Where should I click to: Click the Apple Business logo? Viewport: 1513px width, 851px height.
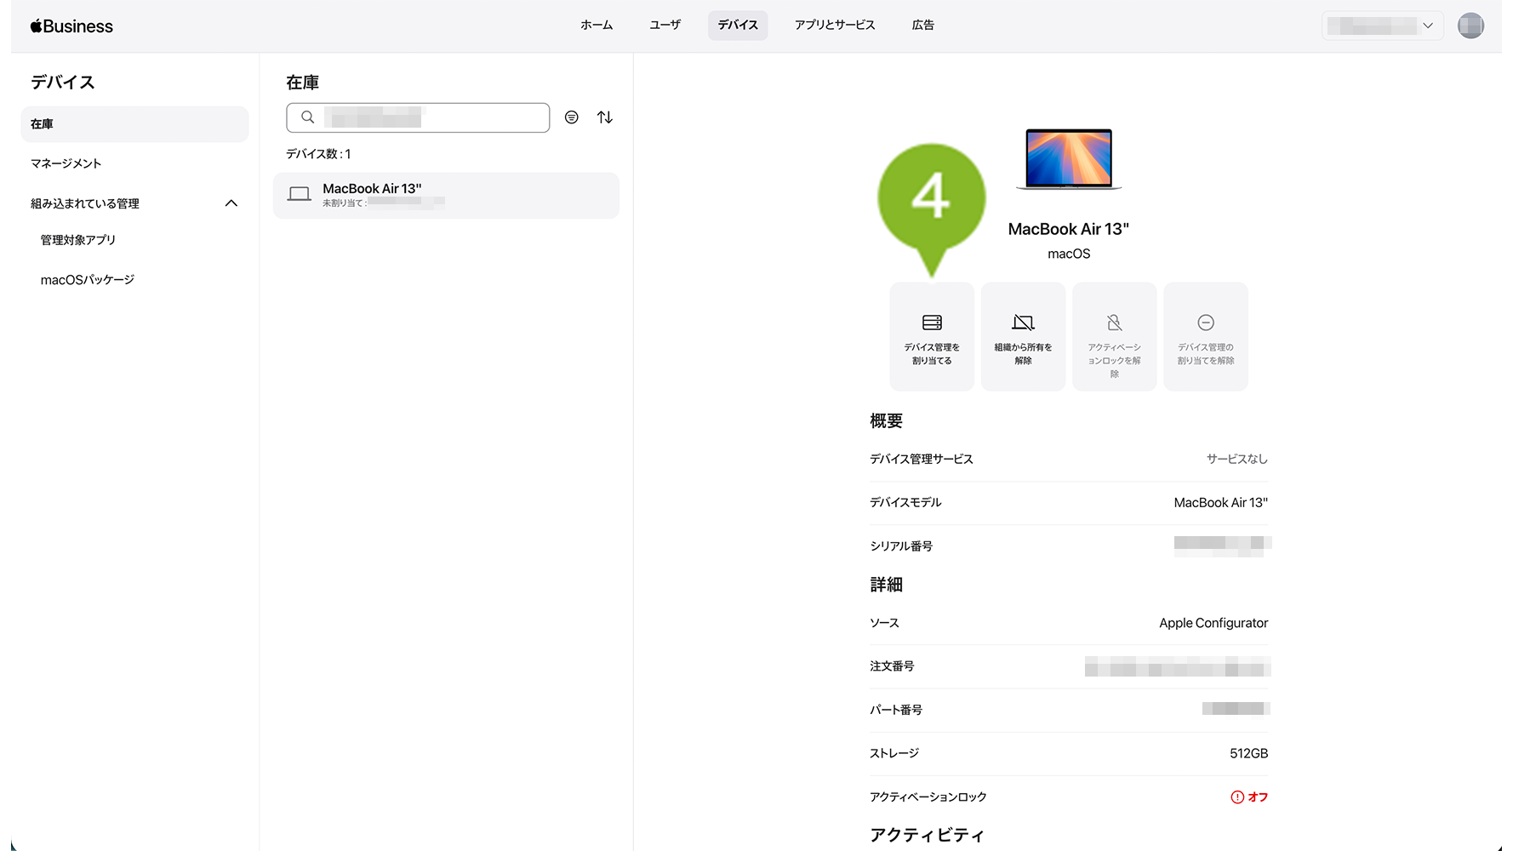pyautogui.click(x=71, y=26)
